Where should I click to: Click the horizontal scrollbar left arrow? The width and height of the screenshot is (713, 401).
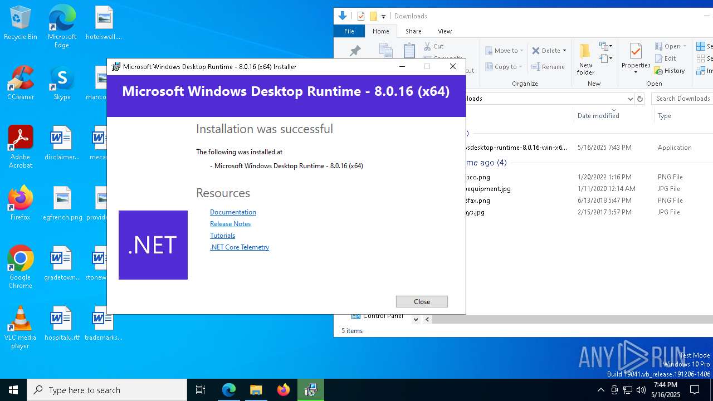click(427, 320)
